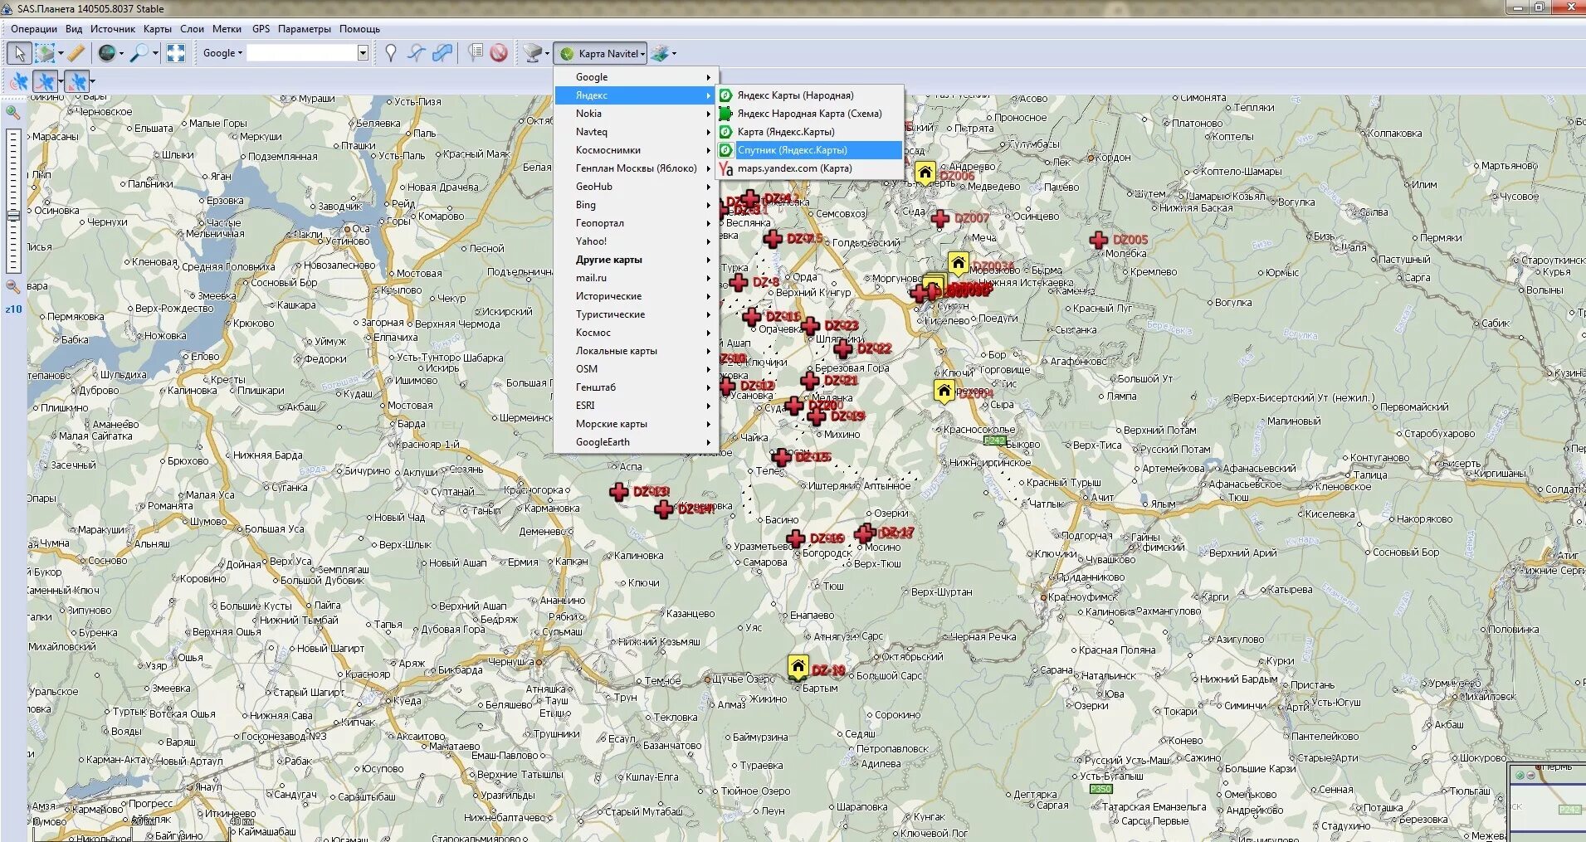Open the Google search provider dropdown
The width and height of the screenshot is (1586, 842).
222,53
